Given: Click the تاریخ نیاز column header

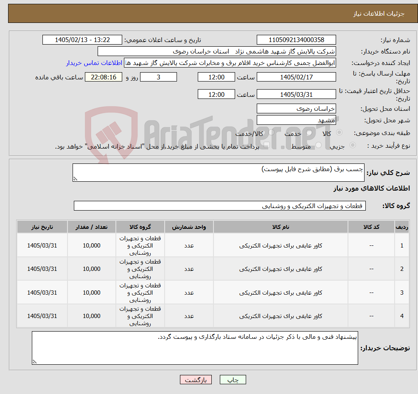Looking at the screenshot, I should pos(42,227).
